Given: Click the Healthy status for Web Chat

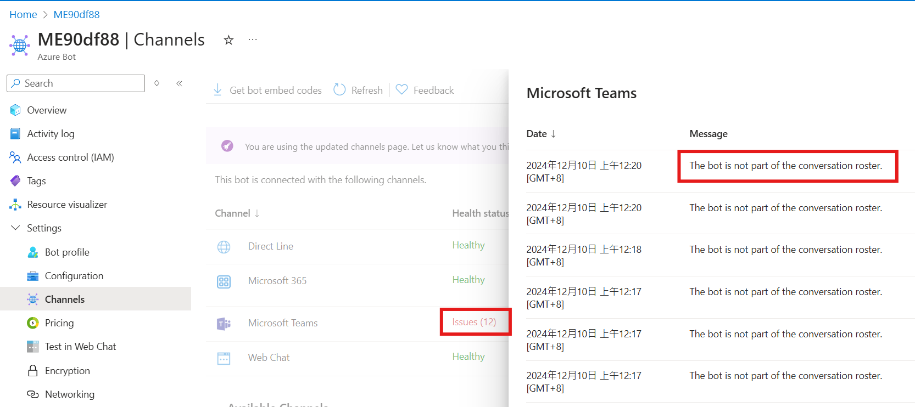Looking at the screenshot, I should click(468, 357).
